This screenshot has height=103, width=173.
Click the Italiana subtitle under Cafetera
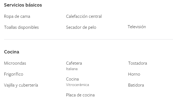click(x=72, y=69)
